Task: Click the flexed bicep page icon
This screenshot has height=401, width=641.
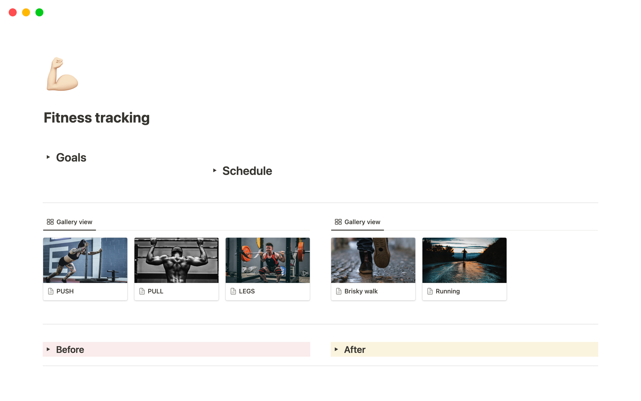Action: coord(62,74)
